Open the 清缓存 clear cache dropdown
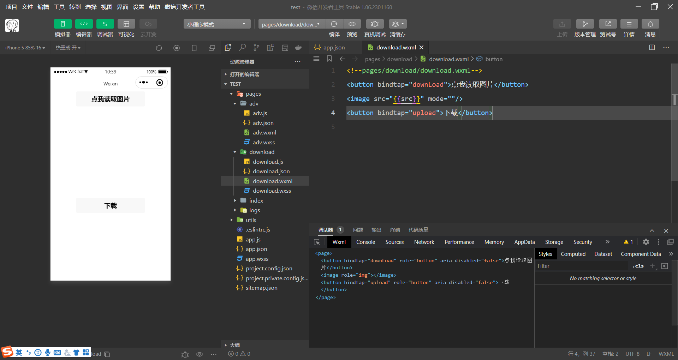678x360 pixels. coord(398,24)
